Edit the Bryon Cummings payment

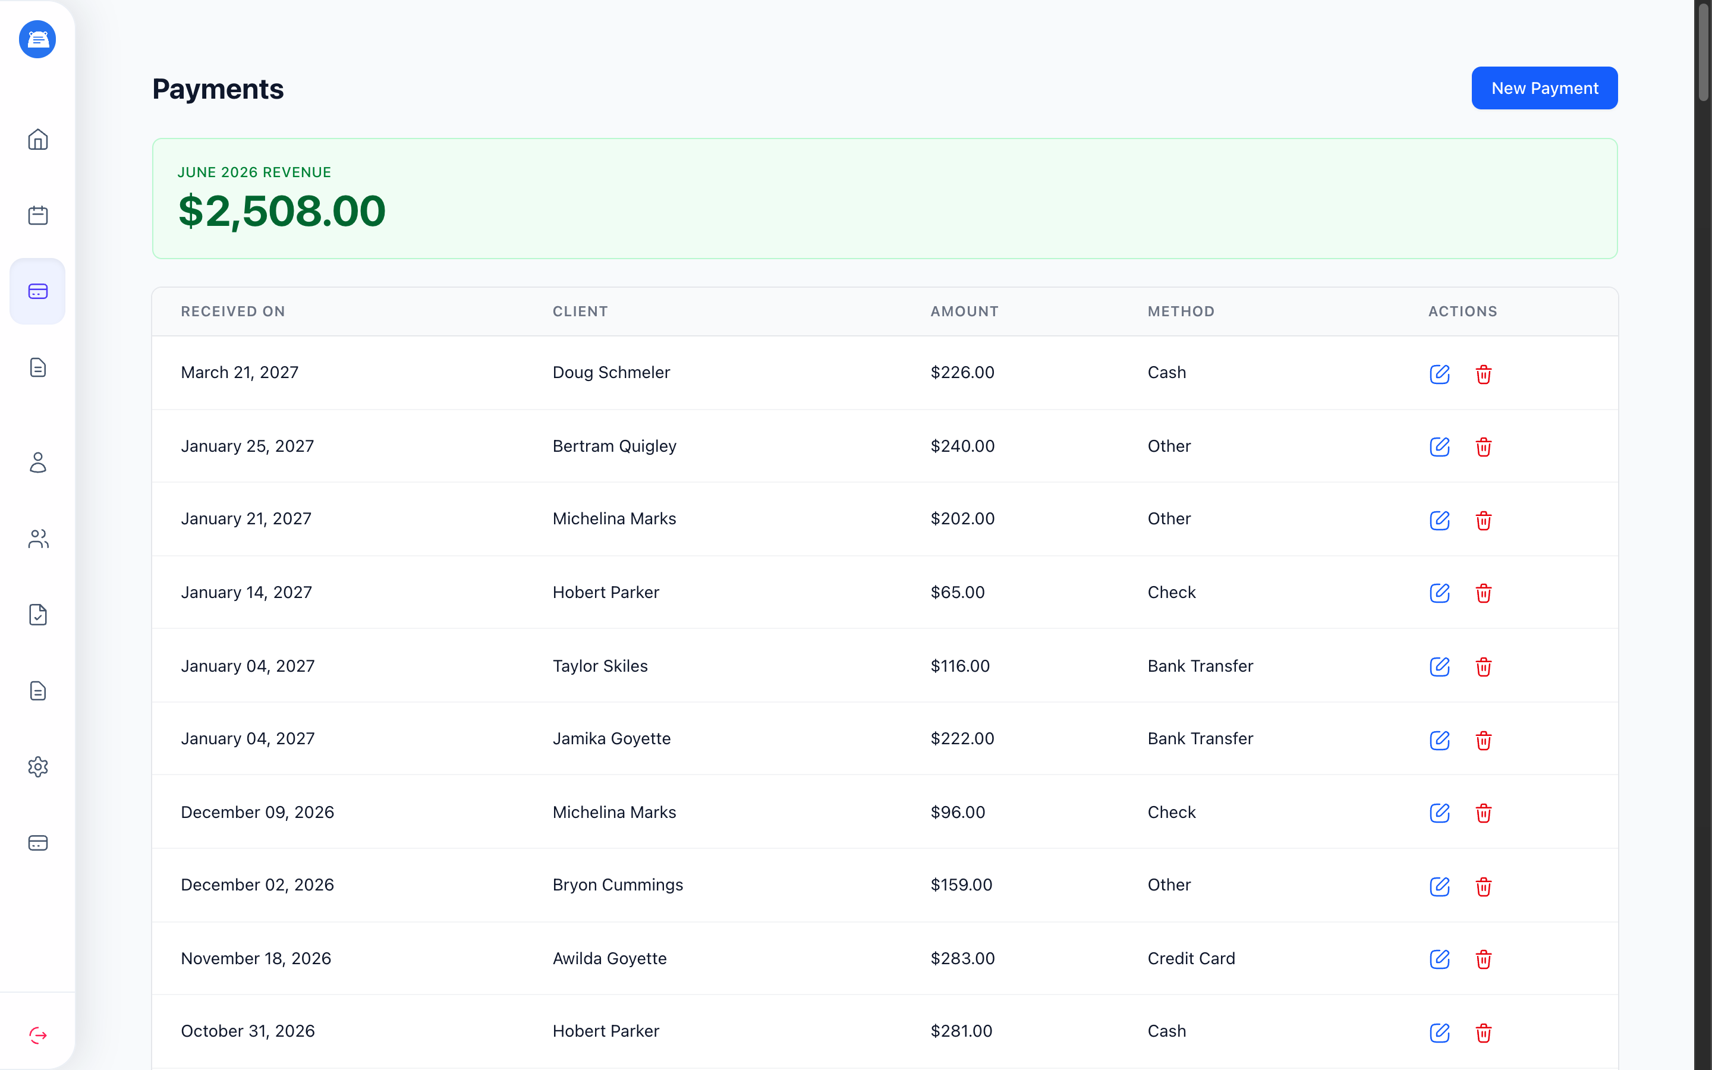[1440, 887]
